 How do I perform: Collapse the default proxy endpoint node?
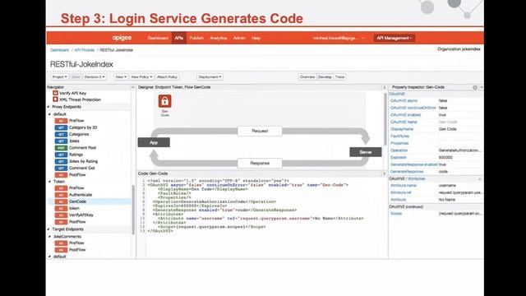pyautogui.click(x=50, y=114)
